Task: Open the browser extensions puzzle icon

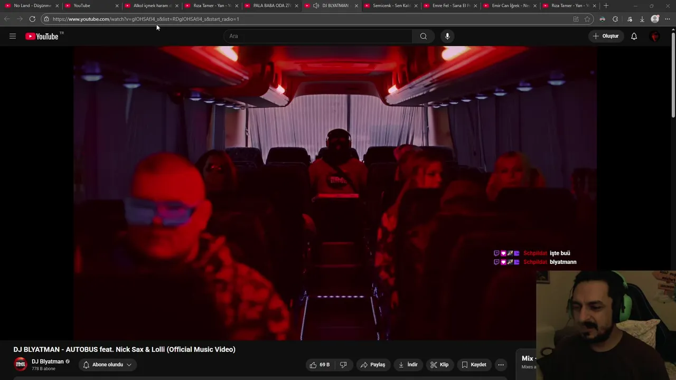Action: point(615,19)
